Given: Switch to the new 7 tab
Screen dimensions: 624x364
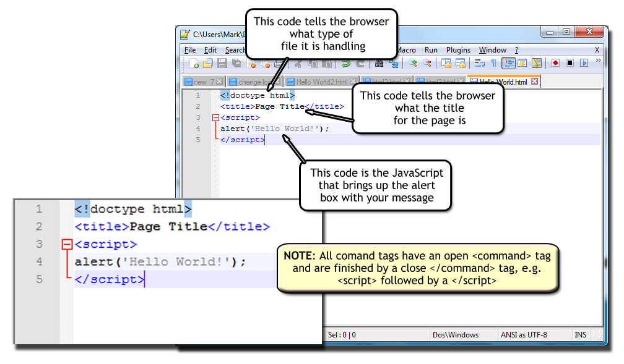Looking at the screenshot, I should (x=204, y=82).
